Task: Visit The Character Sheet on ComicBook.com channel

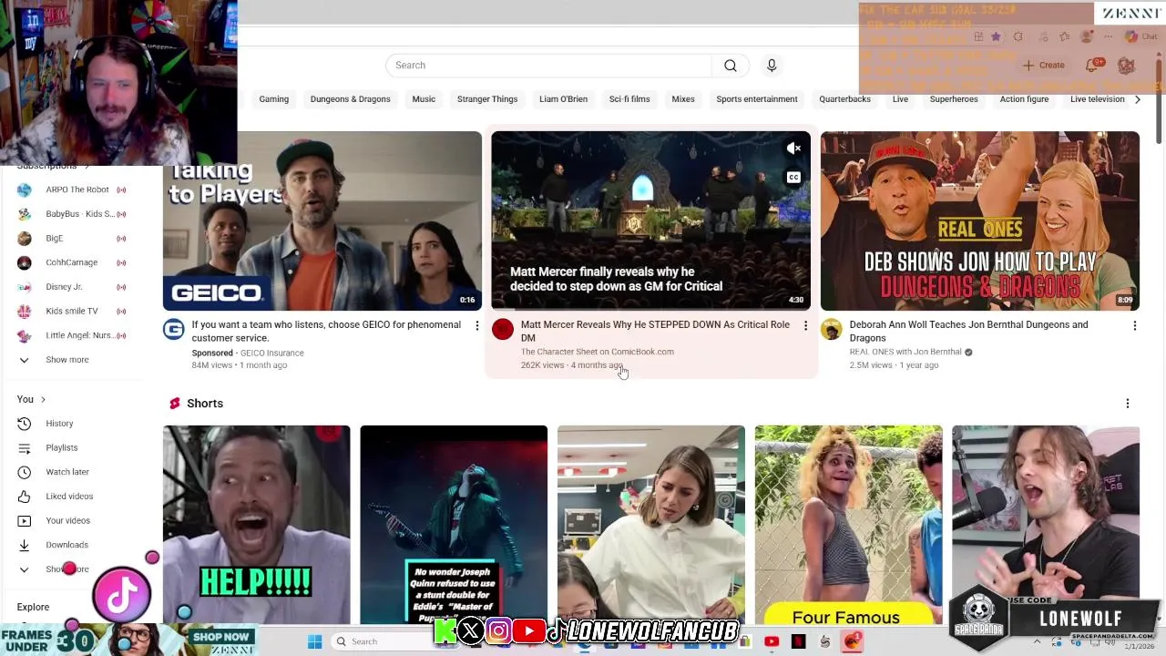Action: point(598,352)
